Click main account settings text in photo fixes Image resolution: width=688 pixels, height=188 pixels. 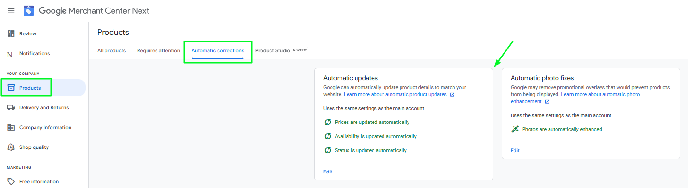[x=561, y=115]
